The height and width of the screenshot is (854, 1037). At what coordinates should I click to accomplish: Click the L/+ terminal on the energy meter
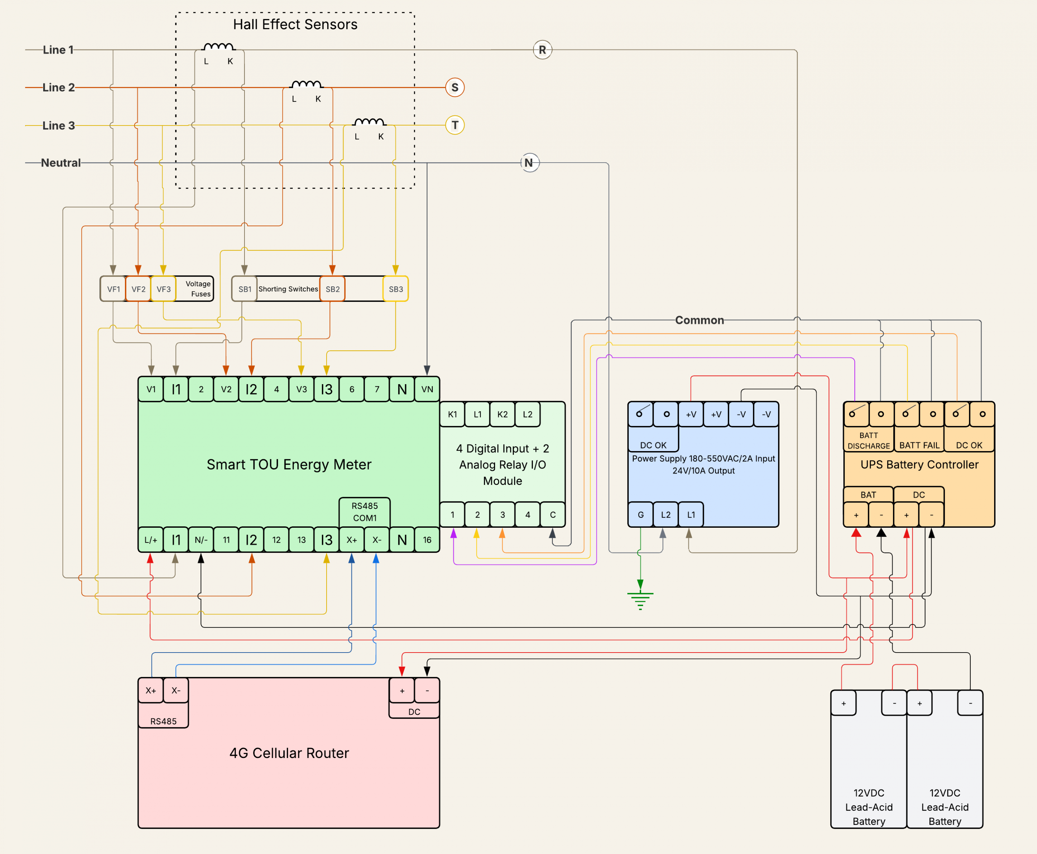click(x=151, y=540)
